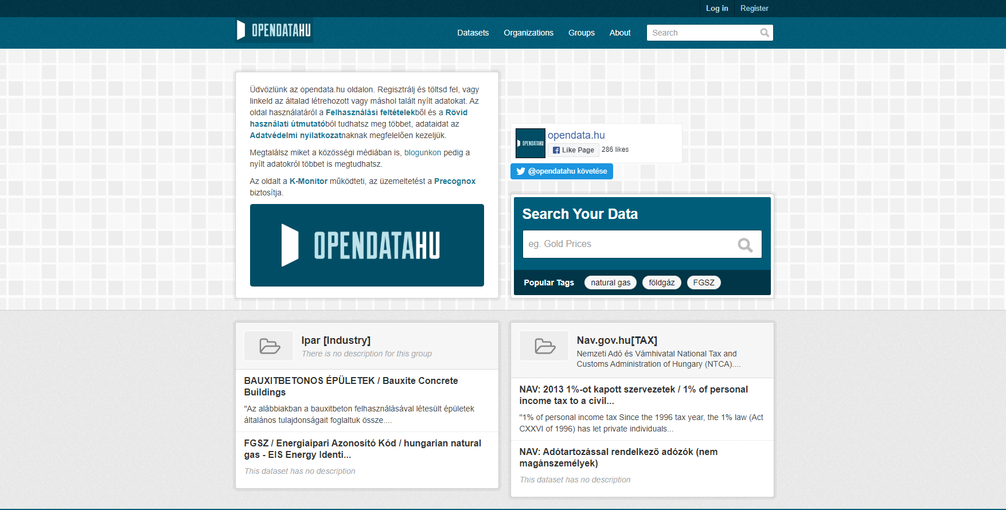This screenshot has height=510, width=1006.
Task: Go to Organizations page
Action: pos(528,33)
